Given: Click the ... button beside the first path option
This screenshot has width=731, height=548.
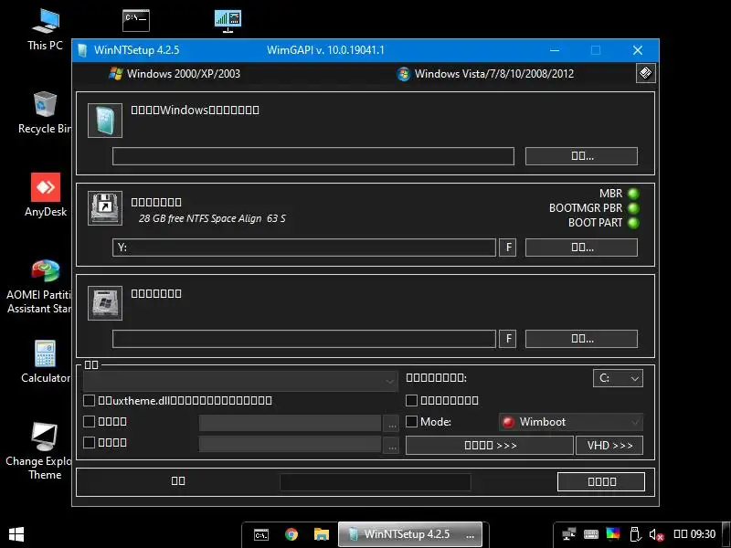Looking at the screenshot, I should click(x=392, y=423).
